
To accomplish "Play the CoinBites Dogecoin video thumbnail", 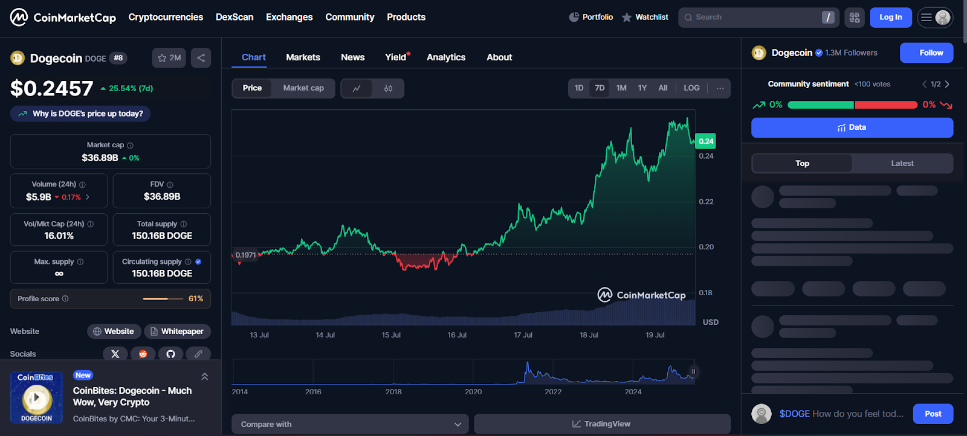I will [36, 397].
